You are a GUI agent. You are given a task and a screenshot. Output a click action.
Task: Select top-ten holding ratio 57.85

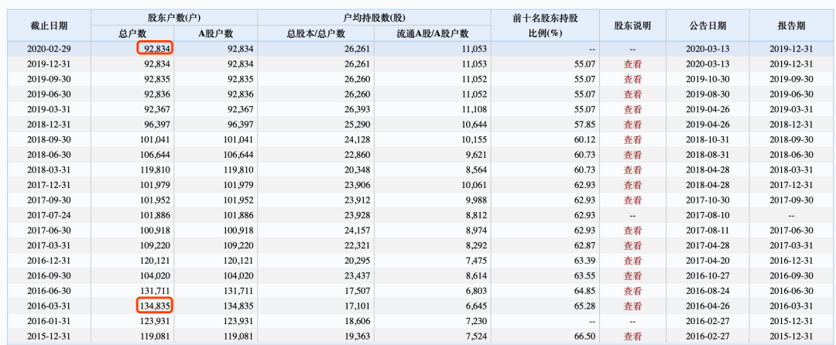[585, 125]
